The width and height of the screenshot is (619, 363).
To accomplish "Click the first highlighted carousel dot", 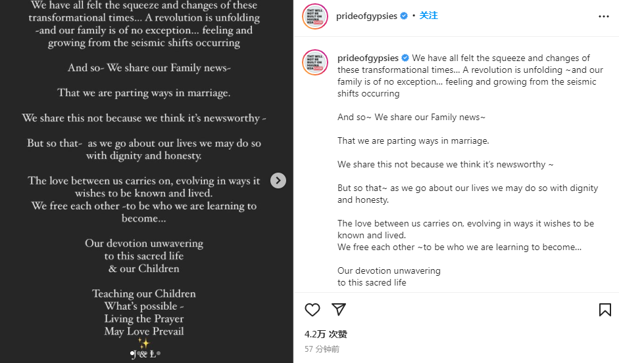I will 133,353.
